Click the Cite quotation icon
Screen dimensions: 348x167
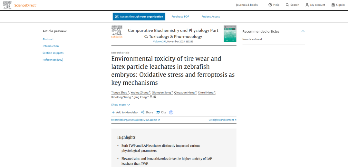[158, 112]
